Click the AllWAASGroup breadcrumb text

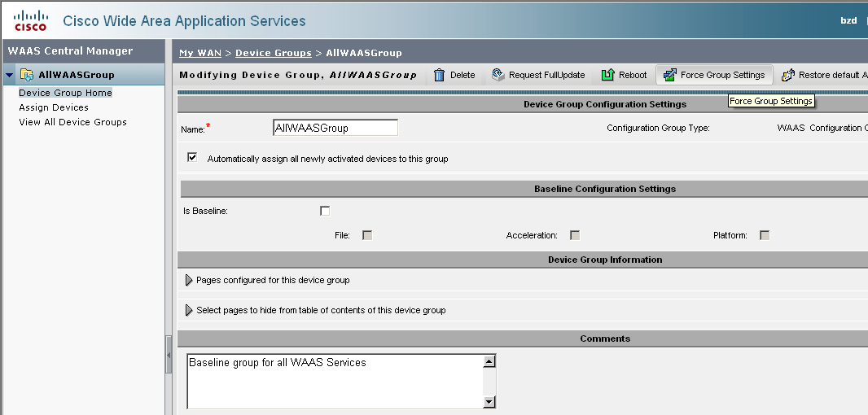point(364,53)
